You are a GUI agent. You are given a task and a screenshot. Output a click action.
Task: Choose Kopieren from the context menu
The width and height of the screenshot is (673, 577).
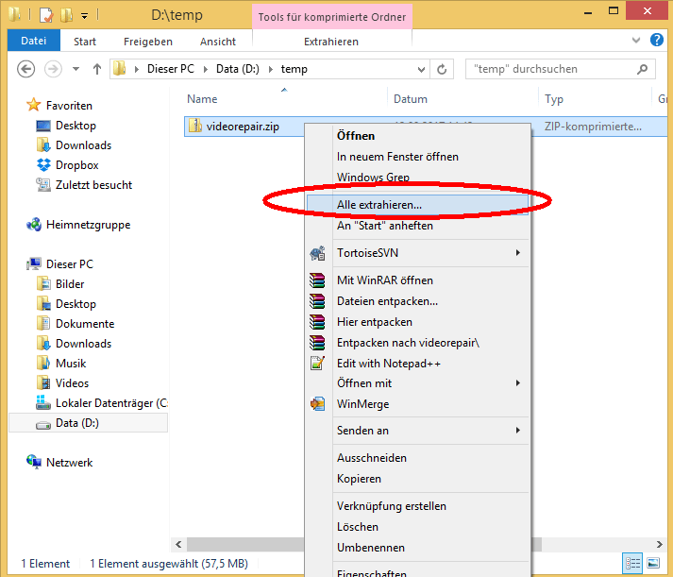[417, 479]
